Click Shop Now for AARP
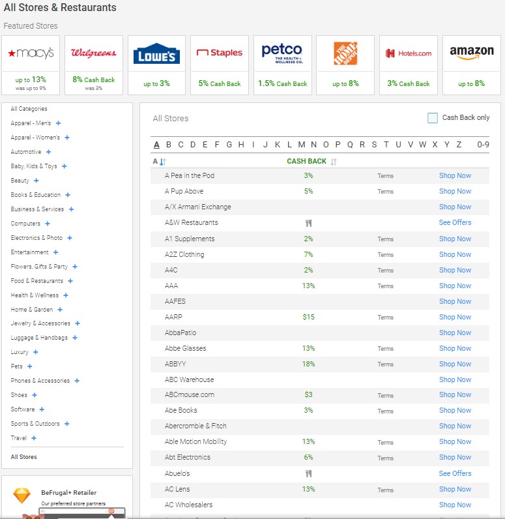 click(x=455, y=317)
